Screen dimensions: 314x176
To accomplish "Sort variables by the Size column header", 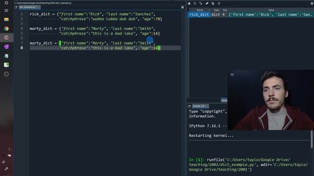I will click(x=225, y=10).
